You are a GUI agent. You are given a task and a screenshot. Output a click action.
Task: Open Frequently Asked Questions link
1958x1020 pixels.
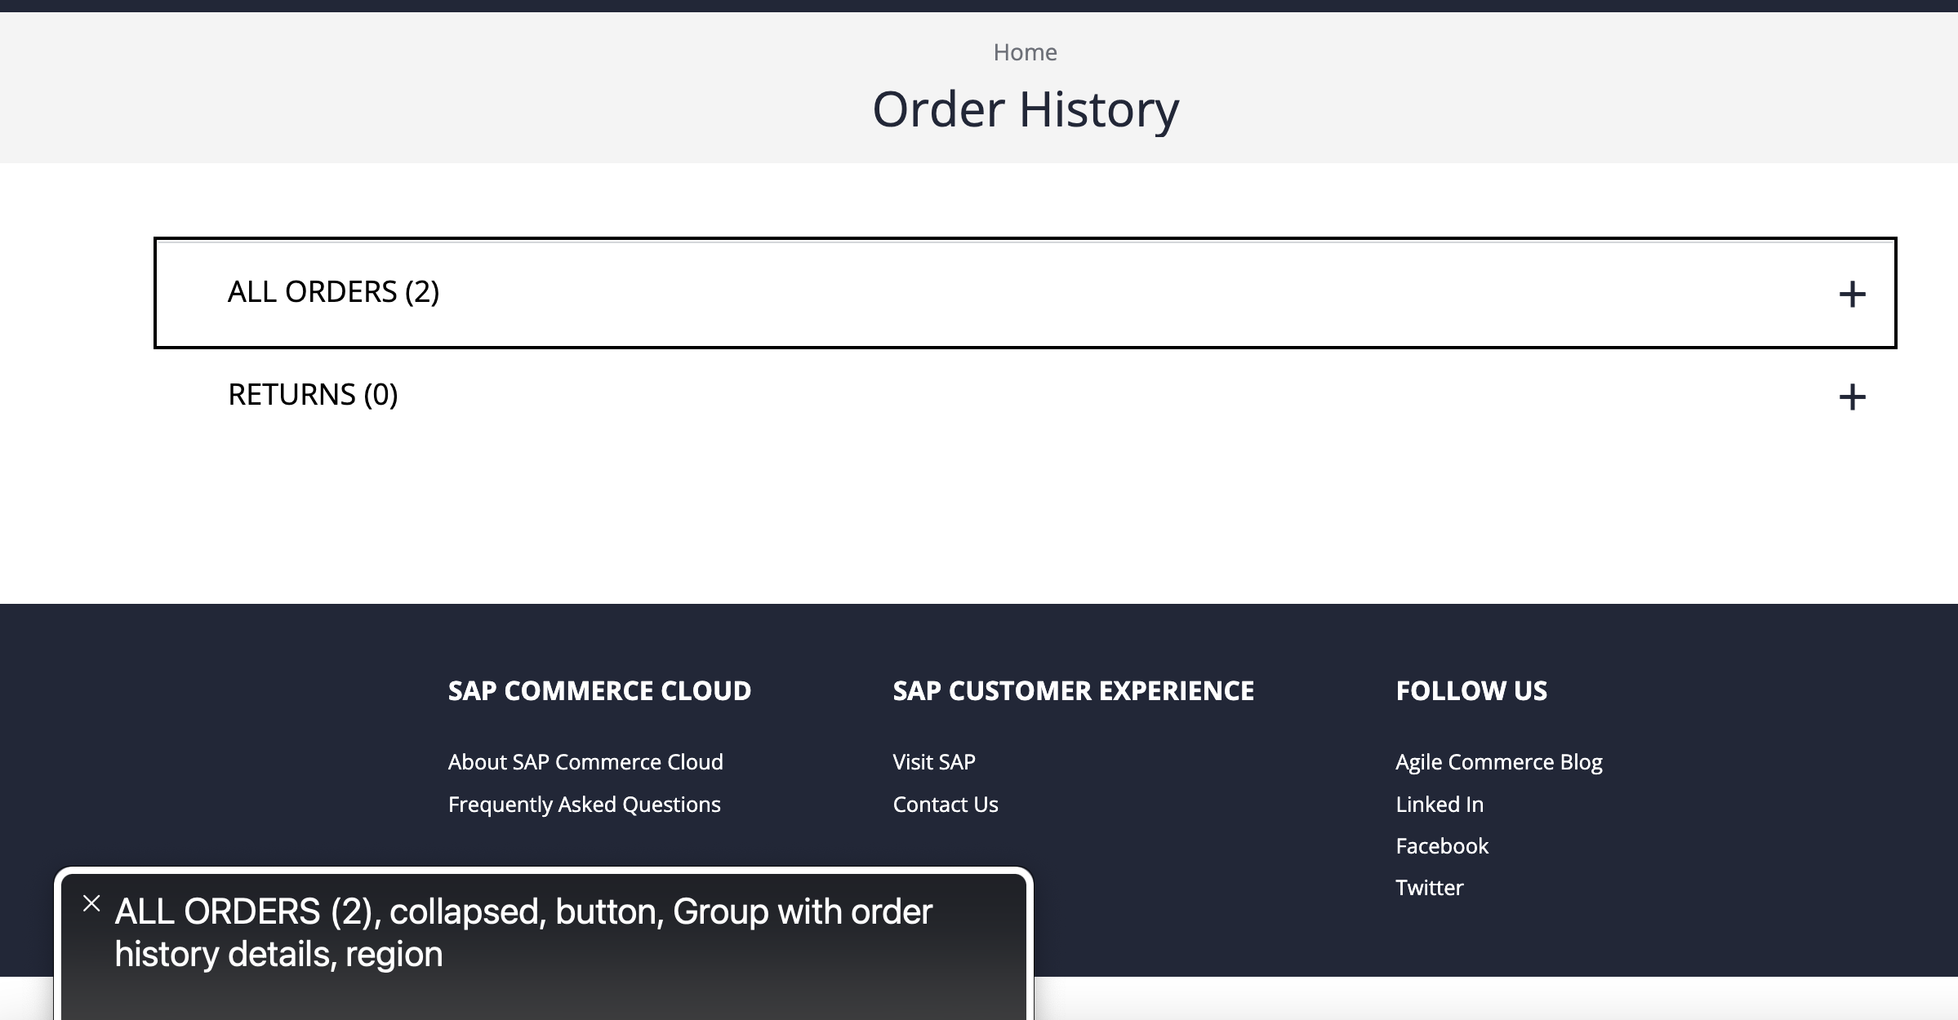click(585, 804)
